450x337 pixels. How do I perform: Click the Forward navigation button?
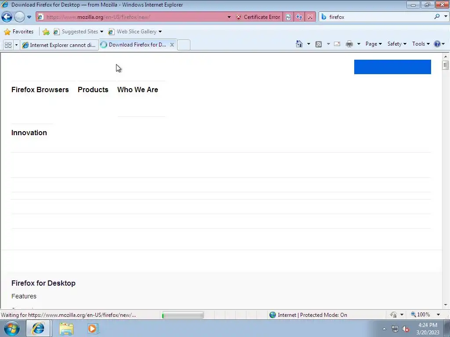(x=19, y=17)
